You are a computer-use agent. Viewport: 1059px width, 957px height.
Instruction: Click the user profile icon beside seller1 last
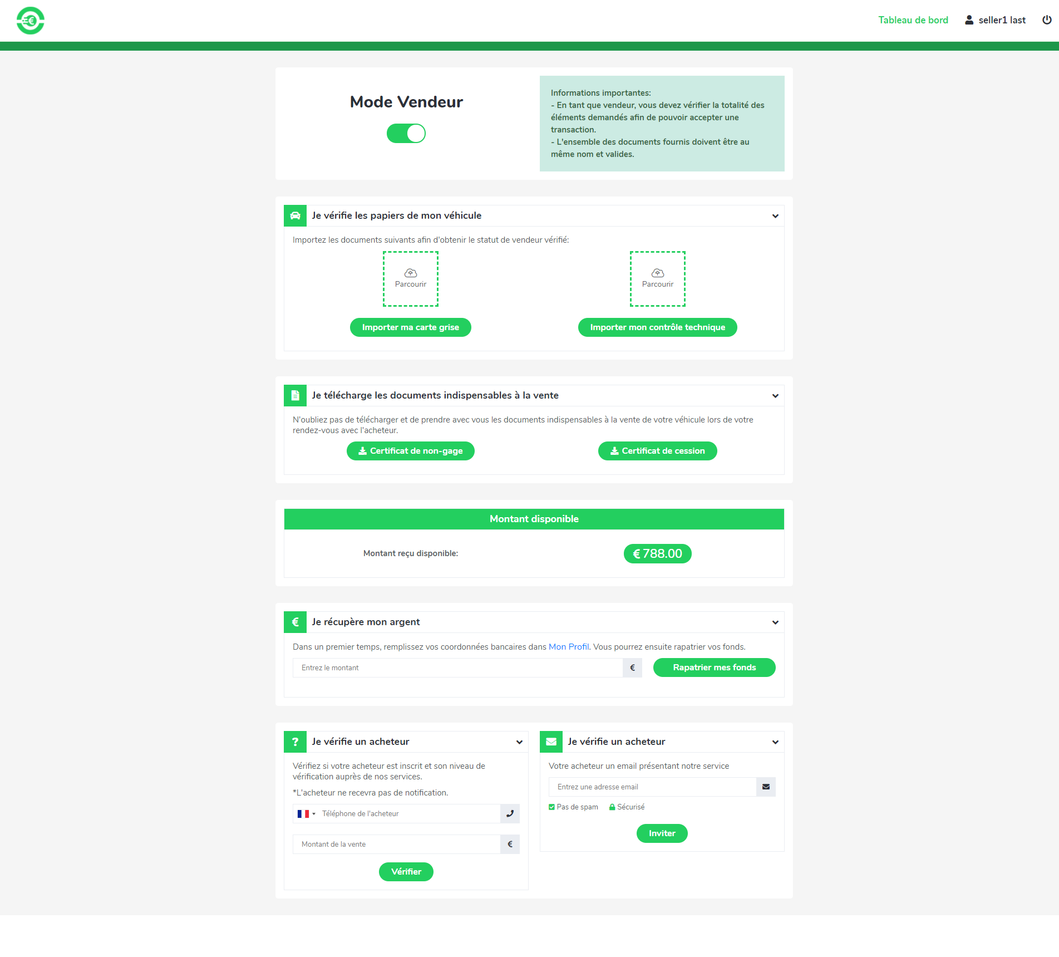pos(969,20)
